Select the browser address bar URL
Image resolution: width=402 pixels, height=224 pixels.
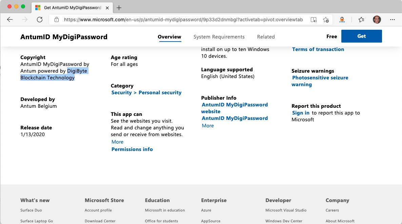pos(183,20)
